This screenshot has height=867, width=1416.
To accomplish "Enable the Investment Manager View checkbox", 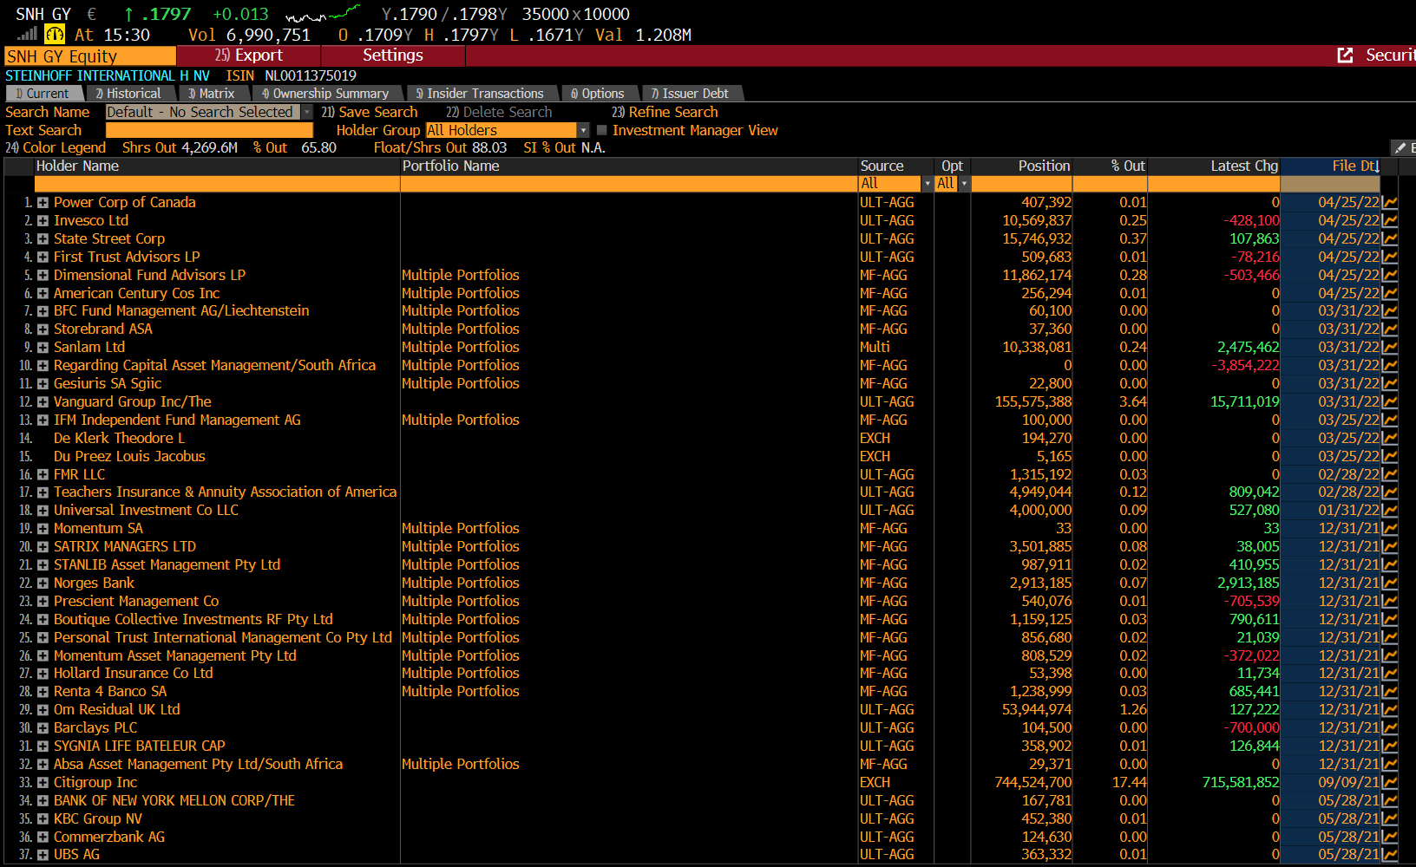I will click(601, 130).
